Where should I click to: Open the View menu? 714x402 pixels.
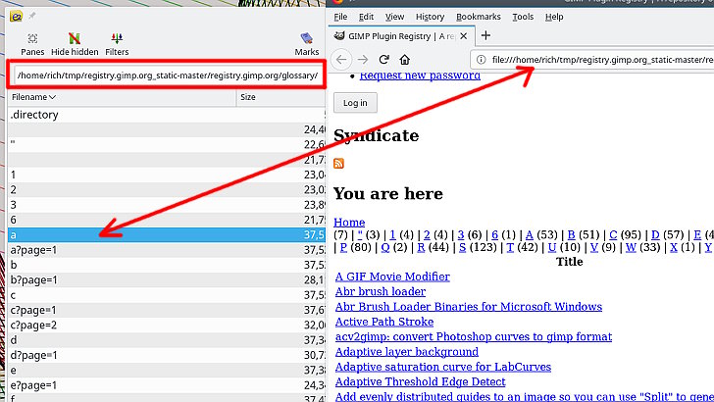(394, 17)
